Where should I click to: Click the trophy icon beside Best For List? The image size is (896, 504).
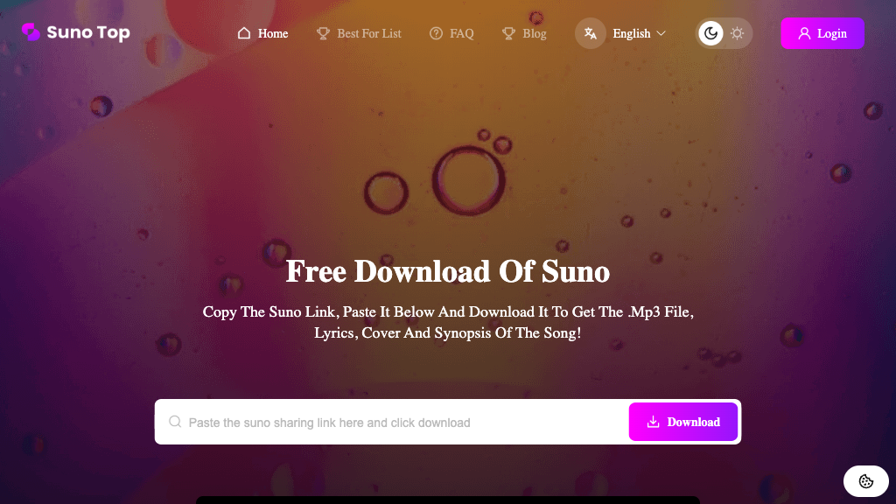323,33
